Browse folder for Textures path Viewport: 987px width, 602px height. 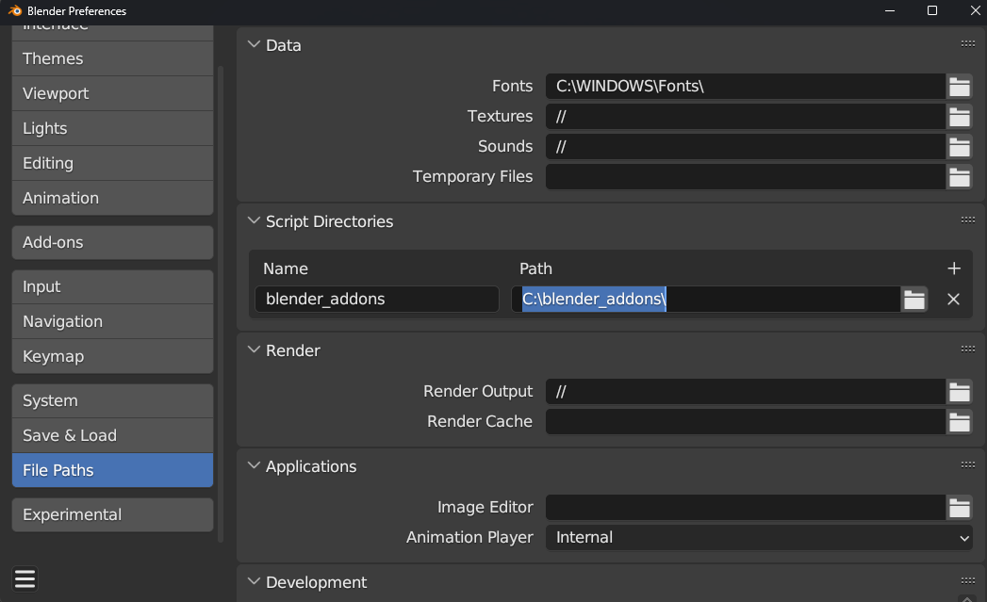tap(959, 117)
